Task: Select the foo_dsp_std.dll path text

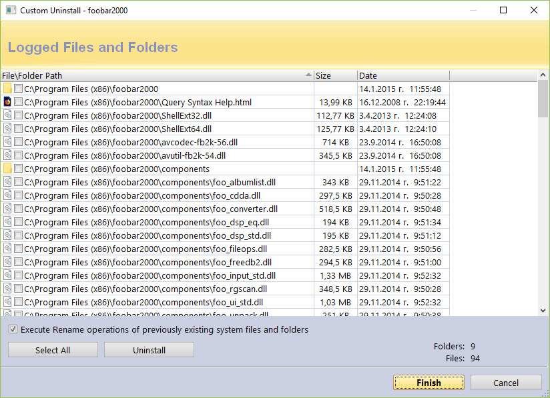Action: click(148, 236)
